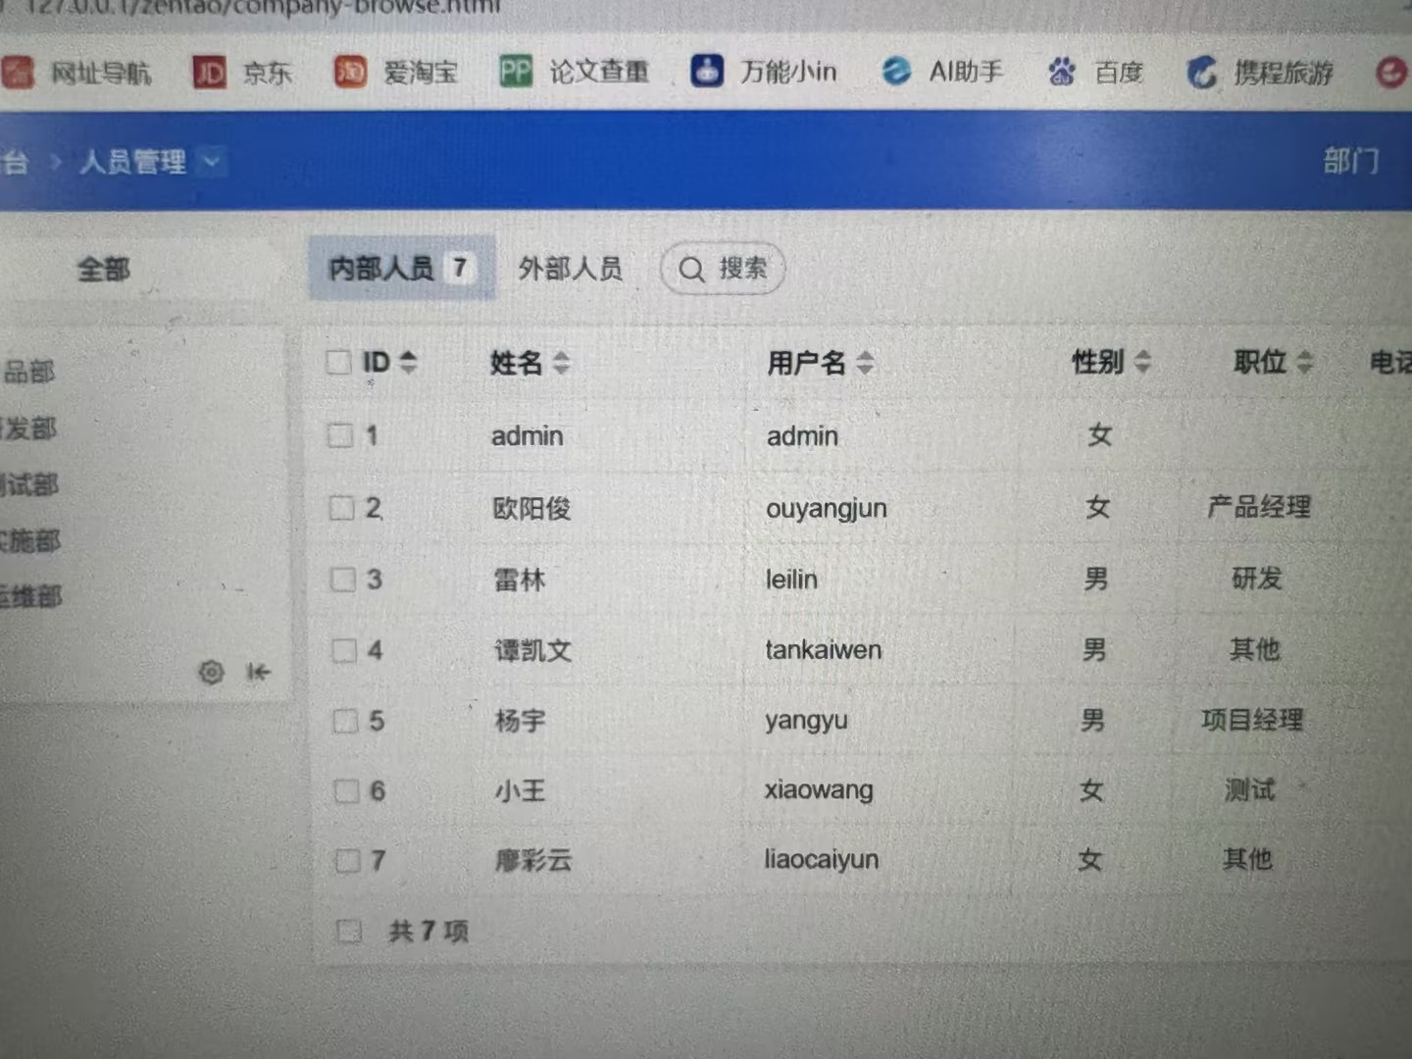This screenshot has width=1412, height=1059.
Task: Sort table by 用户名 column arrows
Action: pos(865,363)
